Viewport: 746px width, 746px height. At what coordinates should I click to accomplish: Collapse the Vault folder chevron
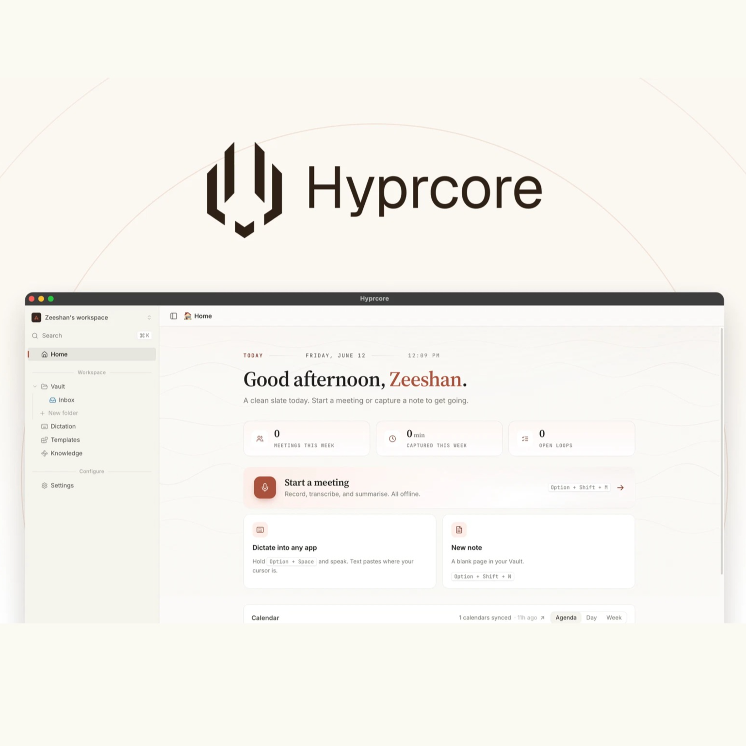(x=35, y=387)
